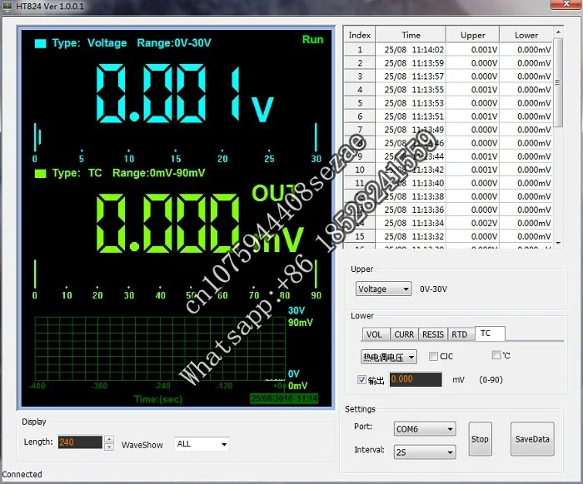This screenshot has width=583, height=484.
Task: Switch to the VOL tab
Action: [x=376, y=334]
